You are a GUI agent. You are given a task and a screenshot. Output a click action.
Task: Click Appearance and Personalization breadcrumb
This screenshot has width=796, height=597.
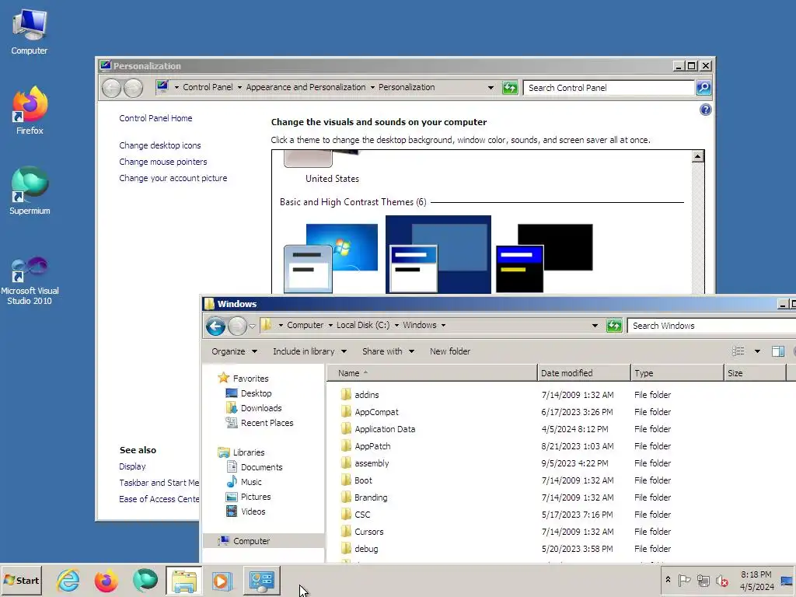click(305, 87)
